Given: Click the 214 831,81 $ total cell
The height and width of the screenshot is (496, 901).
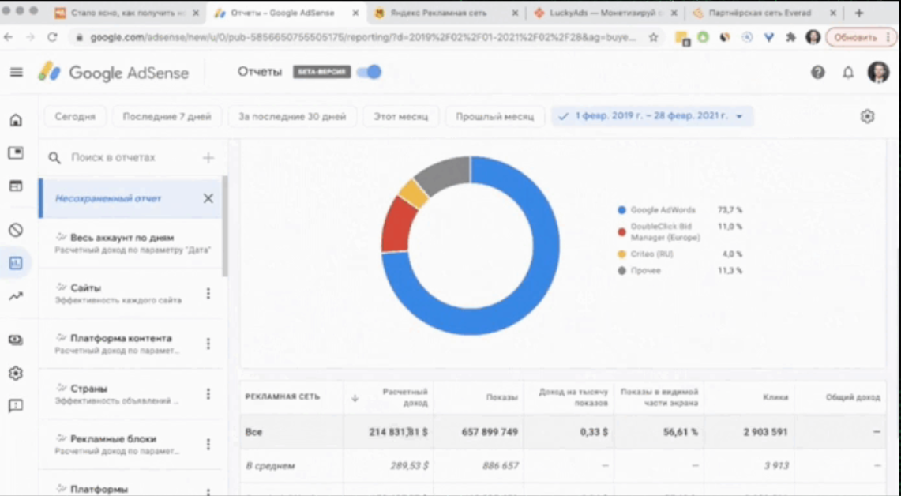Looking at the screenshot, I should point(398,431).
